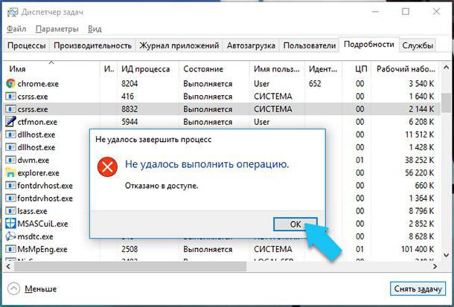Click the MsMpEng.exe process icon
The height and width of the screenshot is (307, 454).
10,249
